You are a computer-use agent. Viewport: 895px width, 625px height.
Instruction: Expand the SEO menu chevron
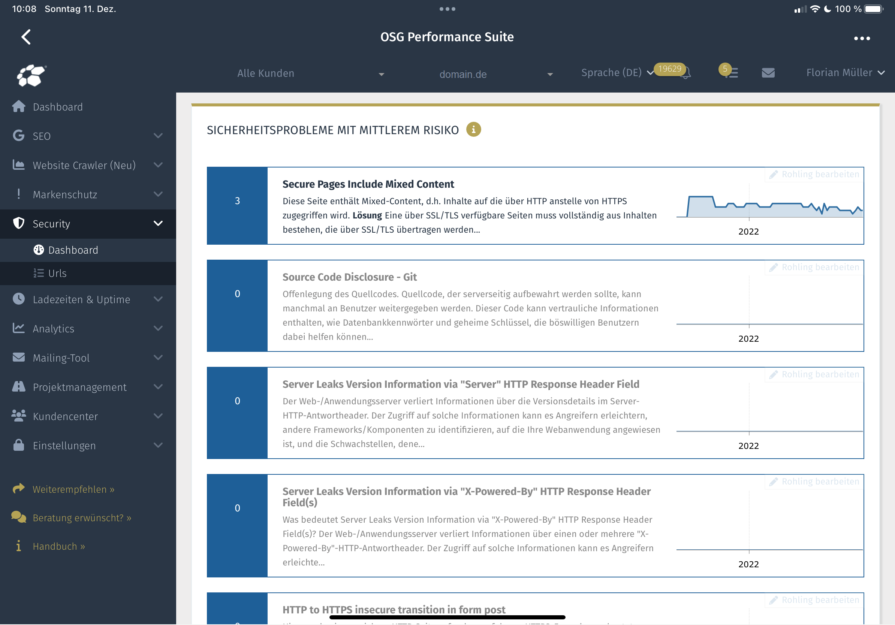pyautogui.click(x=158, y=136)
